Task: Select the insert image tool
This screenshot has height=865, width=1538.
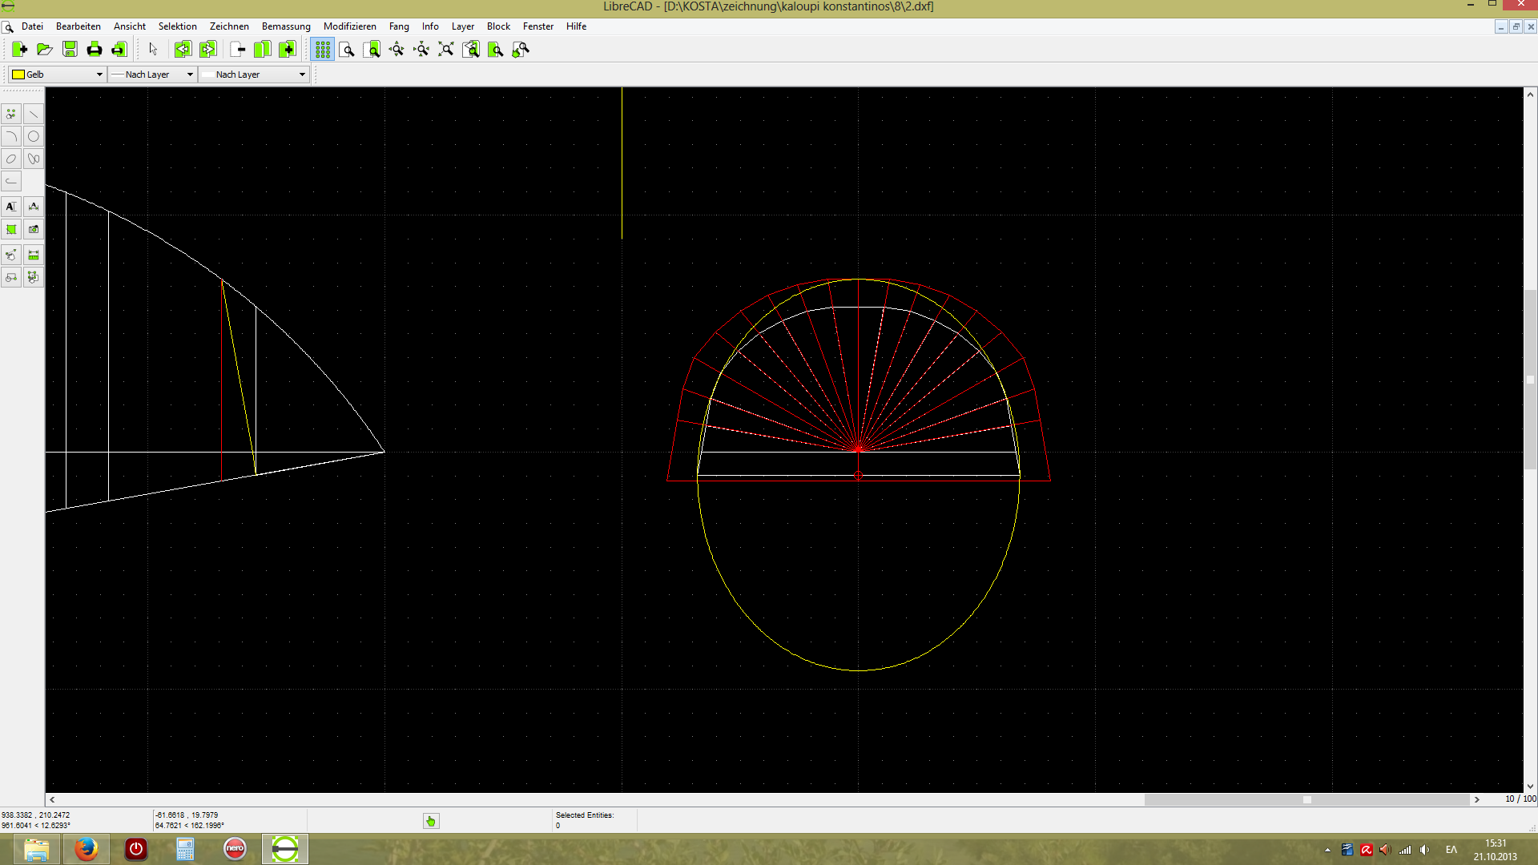Action: (34, 229)
